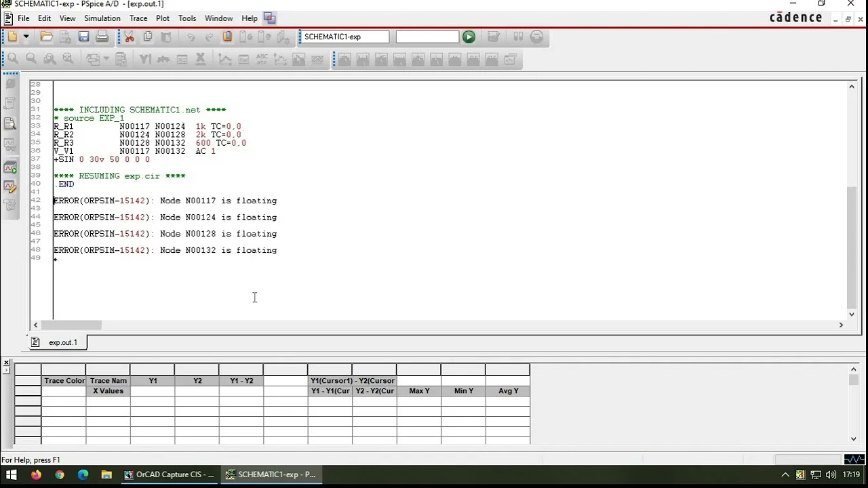868x488 pixels.
Task: Click the .END line in output
Action: (x=64, y=184)
